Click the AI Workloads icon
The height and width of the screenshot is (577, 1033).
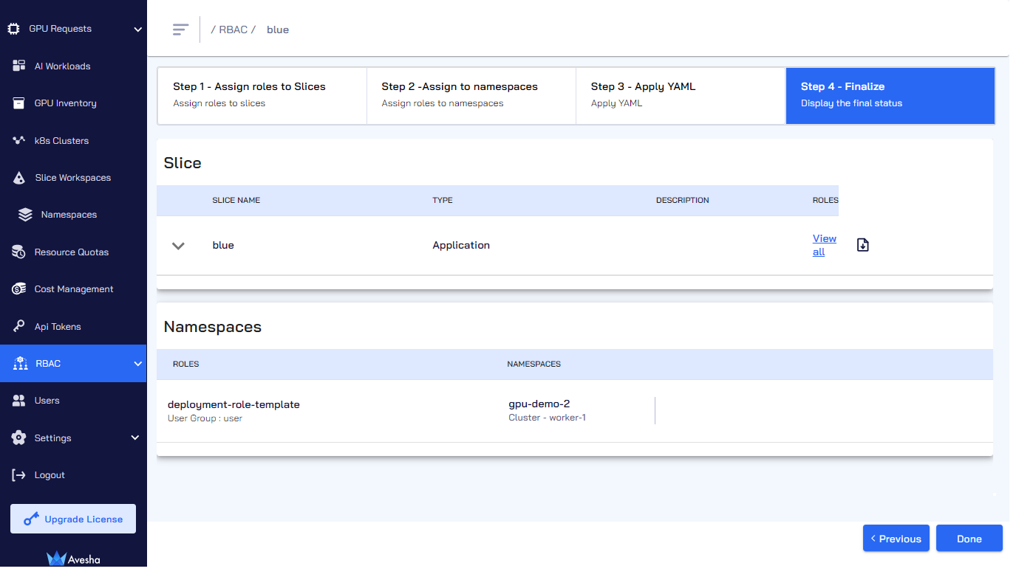click(19, 66)
